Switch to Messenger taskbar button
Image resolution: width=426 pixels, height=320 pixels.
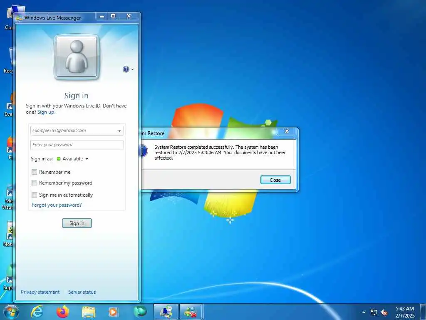pos(191,312)
